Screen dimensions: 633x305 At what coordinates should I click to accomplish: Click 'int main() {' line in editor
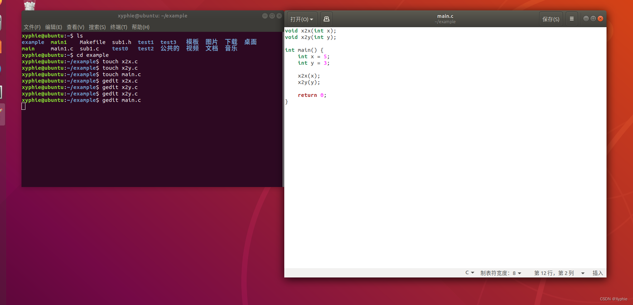pyautogui.click(x=304, y=50)
